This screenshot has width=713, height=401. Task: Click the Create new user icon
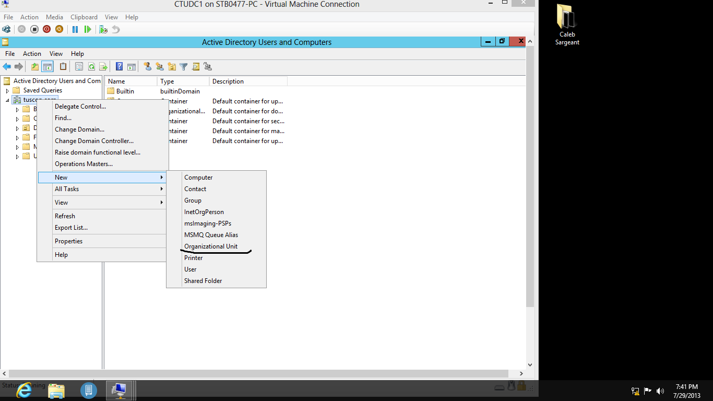(x=147, y=66)
